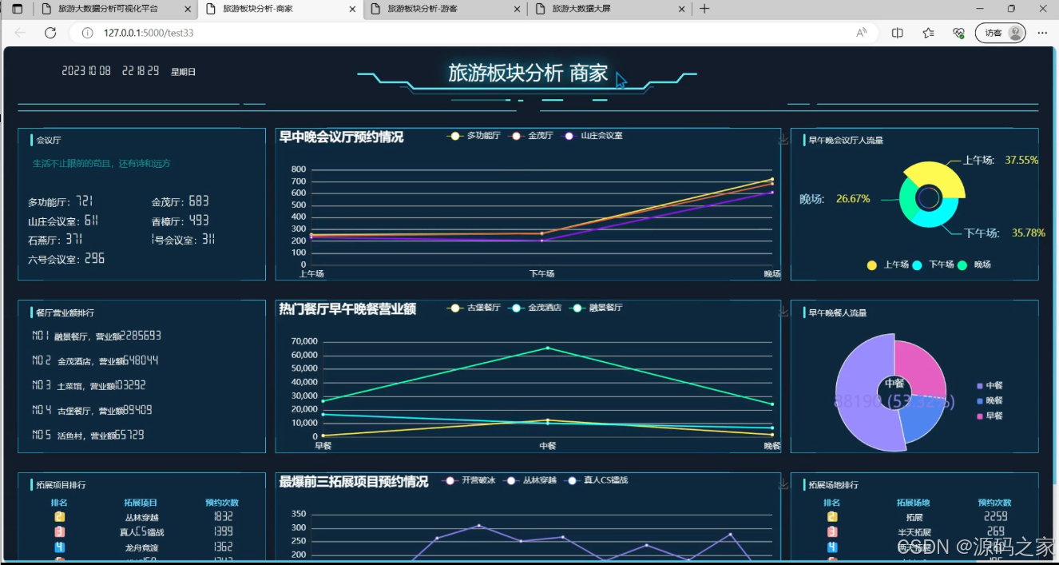Close the 旅游大数据大屏 tab
1059x565 pixels.
pyautogui.click(x=681, y=9)
